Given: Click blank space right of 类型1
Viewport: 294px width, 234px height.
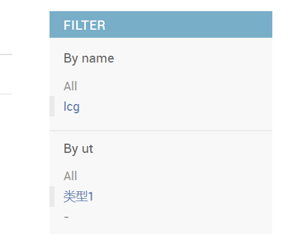Looking at the screenshot, I should 183,196.
